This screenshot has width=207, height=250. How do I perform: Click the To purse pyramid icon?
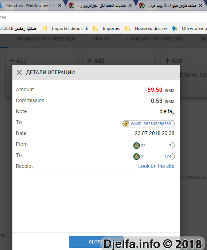[137, 157]
